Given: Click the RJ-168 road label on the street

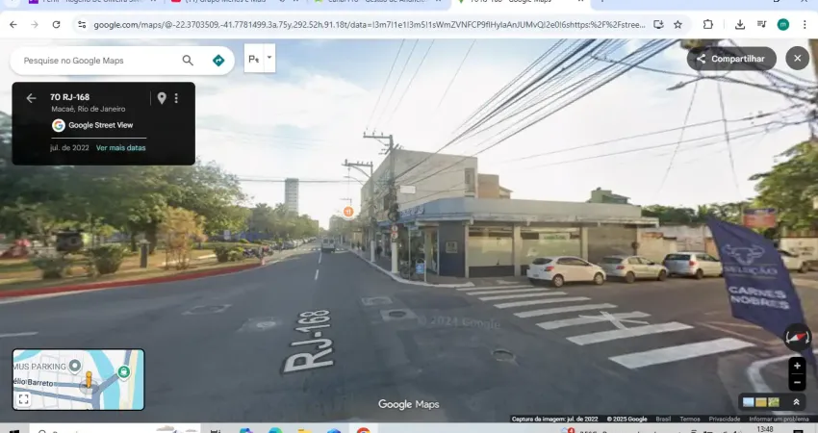Looking at the screenshot, I should click(307, 340).
